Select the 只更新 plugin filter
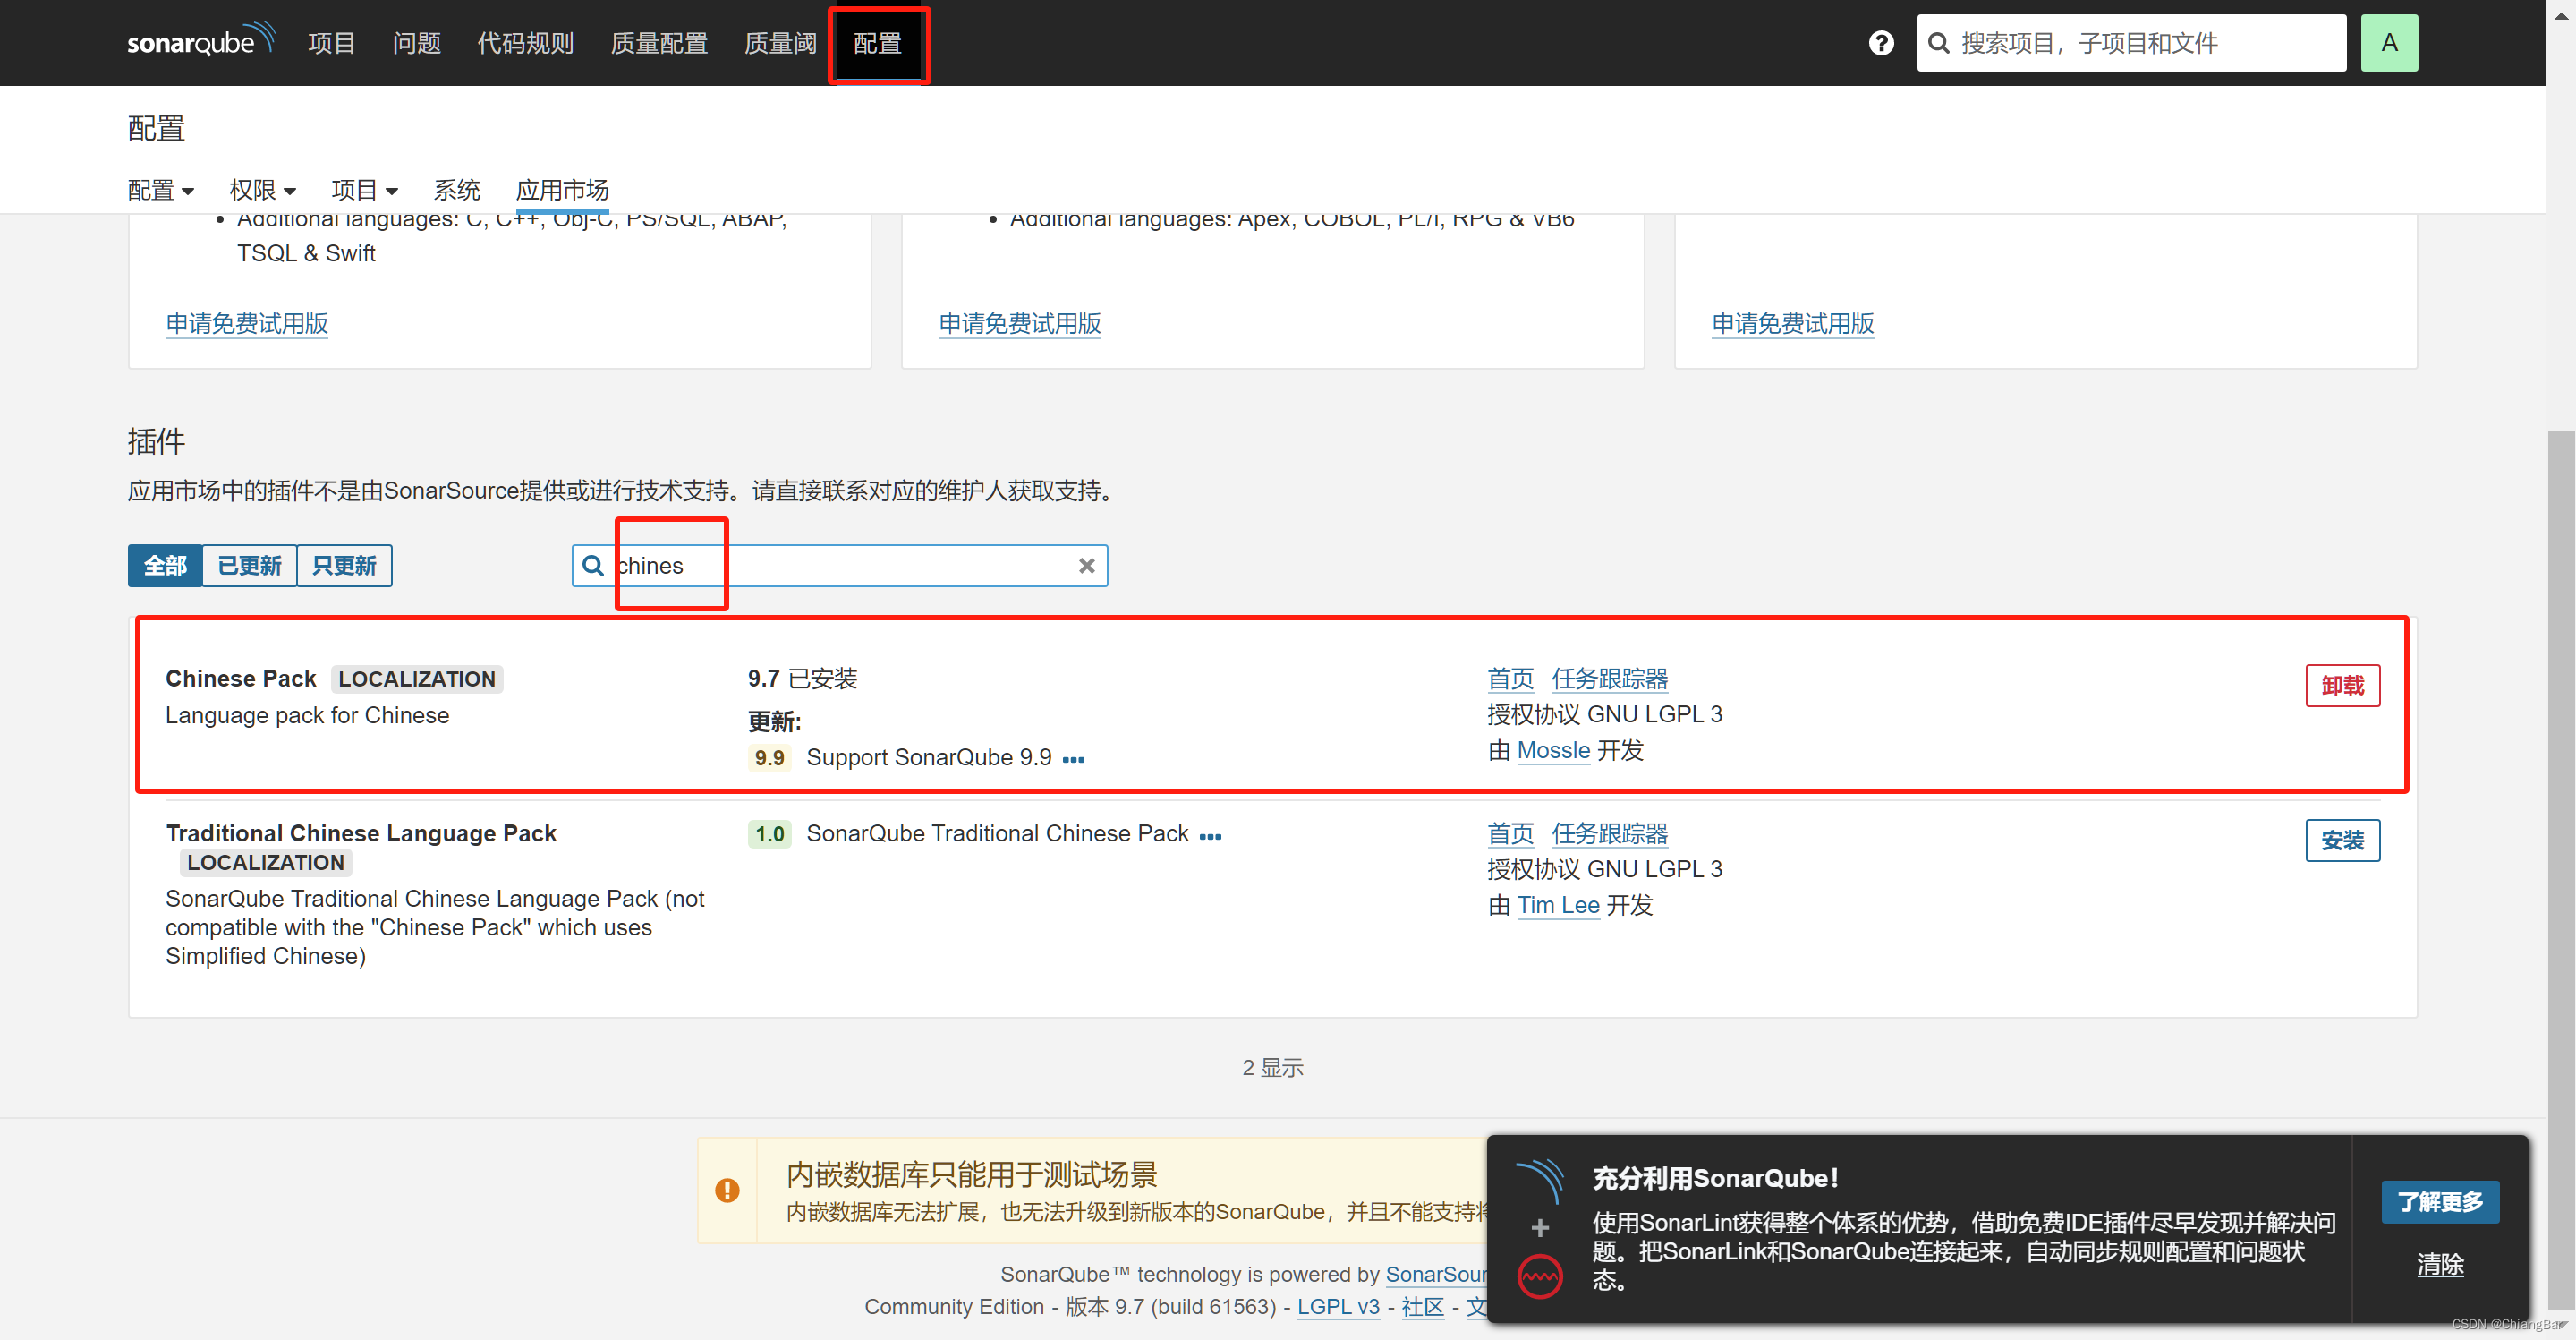2576x1340 pixels. coord(344,566)
